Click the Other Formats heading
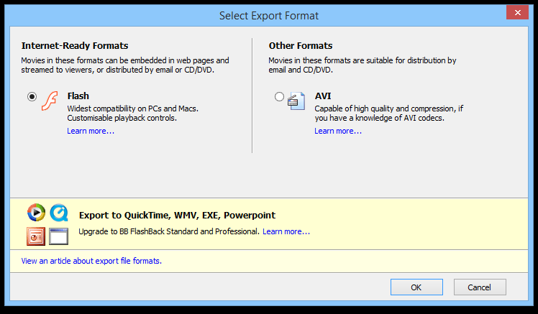538x314 pixels. point(301,45)
